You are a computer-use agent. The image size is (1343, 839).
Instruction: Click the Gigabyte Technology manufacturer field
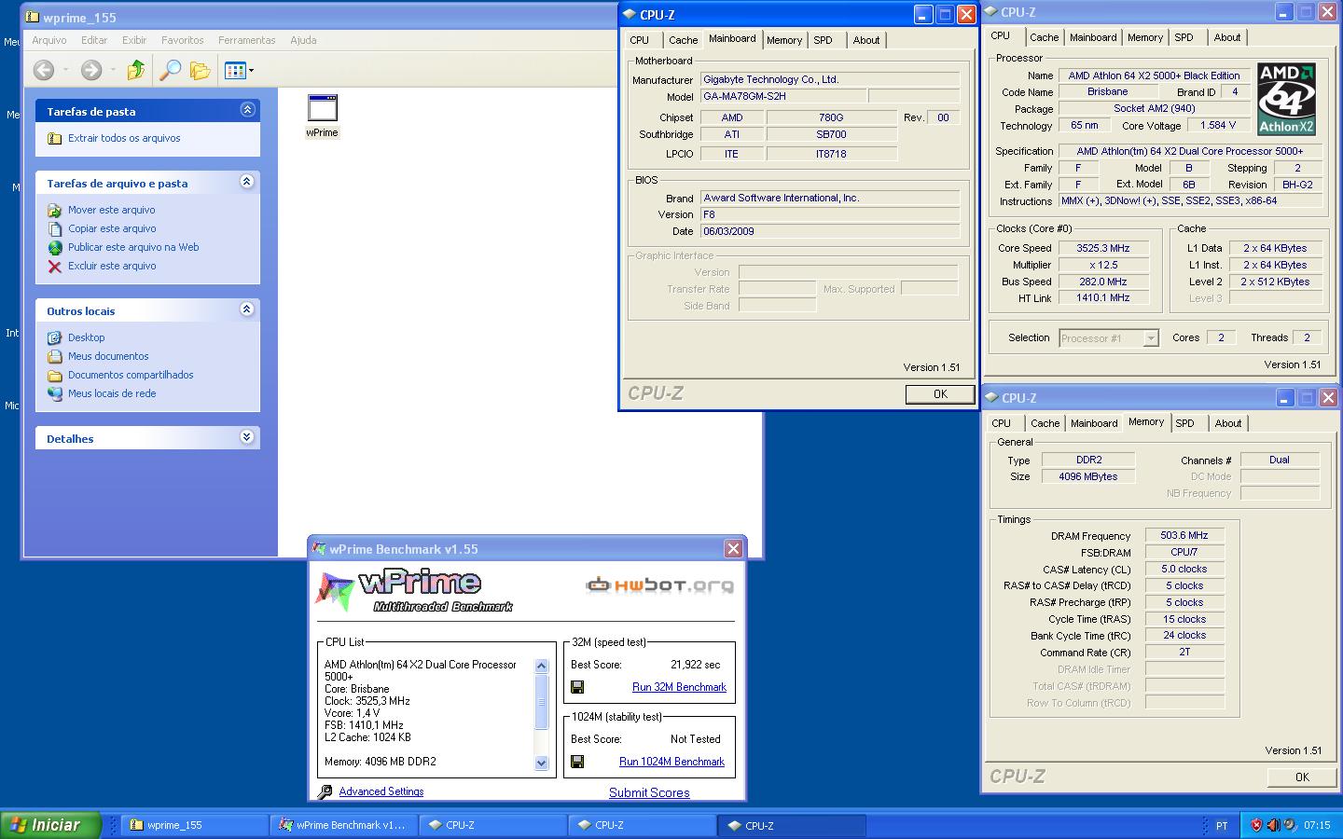[x=830, y=79]
